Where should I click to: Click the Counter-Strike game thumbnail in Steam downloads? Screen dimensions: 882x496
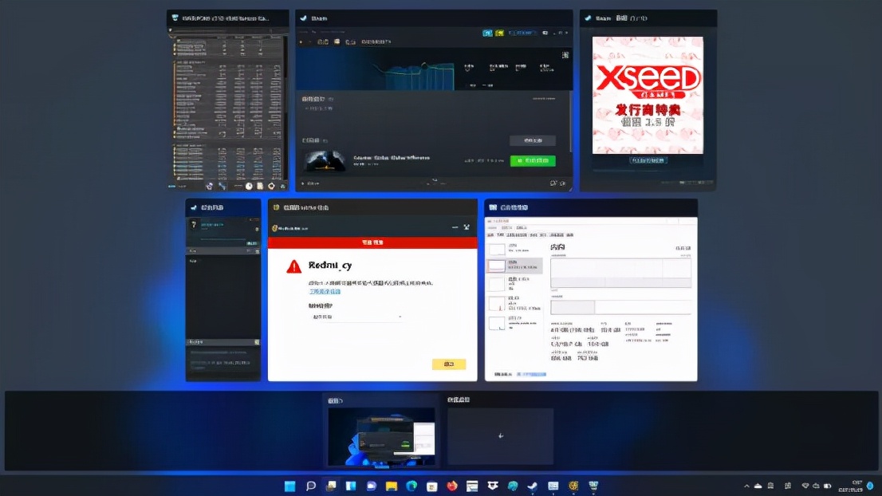[325, 161]
